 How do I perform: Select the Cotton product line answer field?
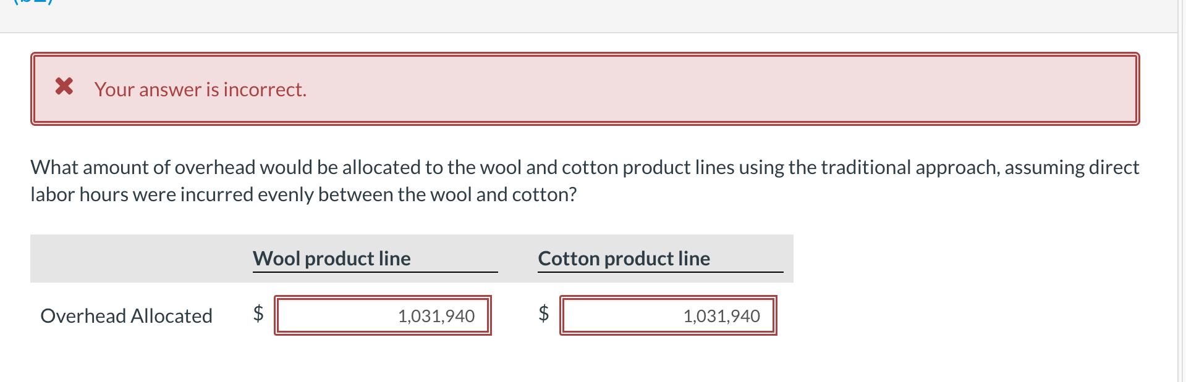[669, 315]
